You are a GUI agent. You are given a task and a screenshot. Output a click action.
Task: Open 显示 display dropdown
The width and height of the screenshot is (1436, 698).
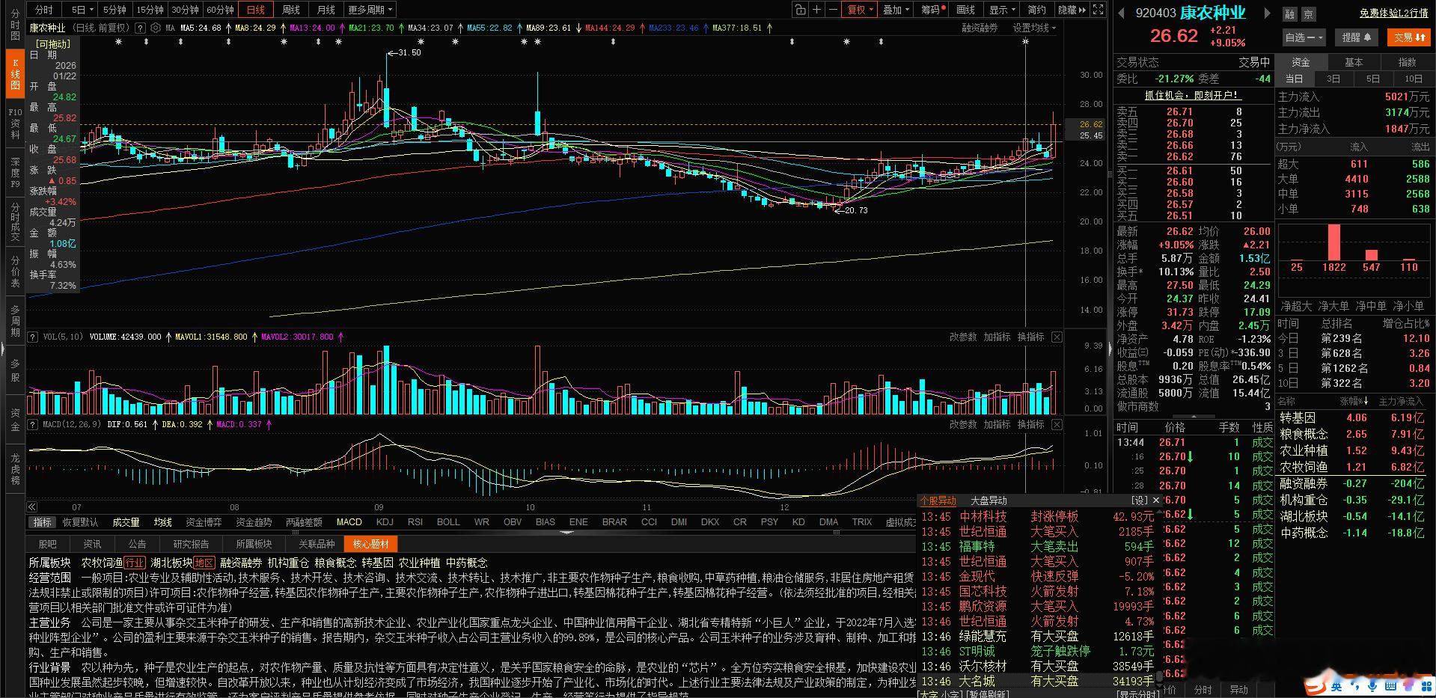pos(1002,10)
